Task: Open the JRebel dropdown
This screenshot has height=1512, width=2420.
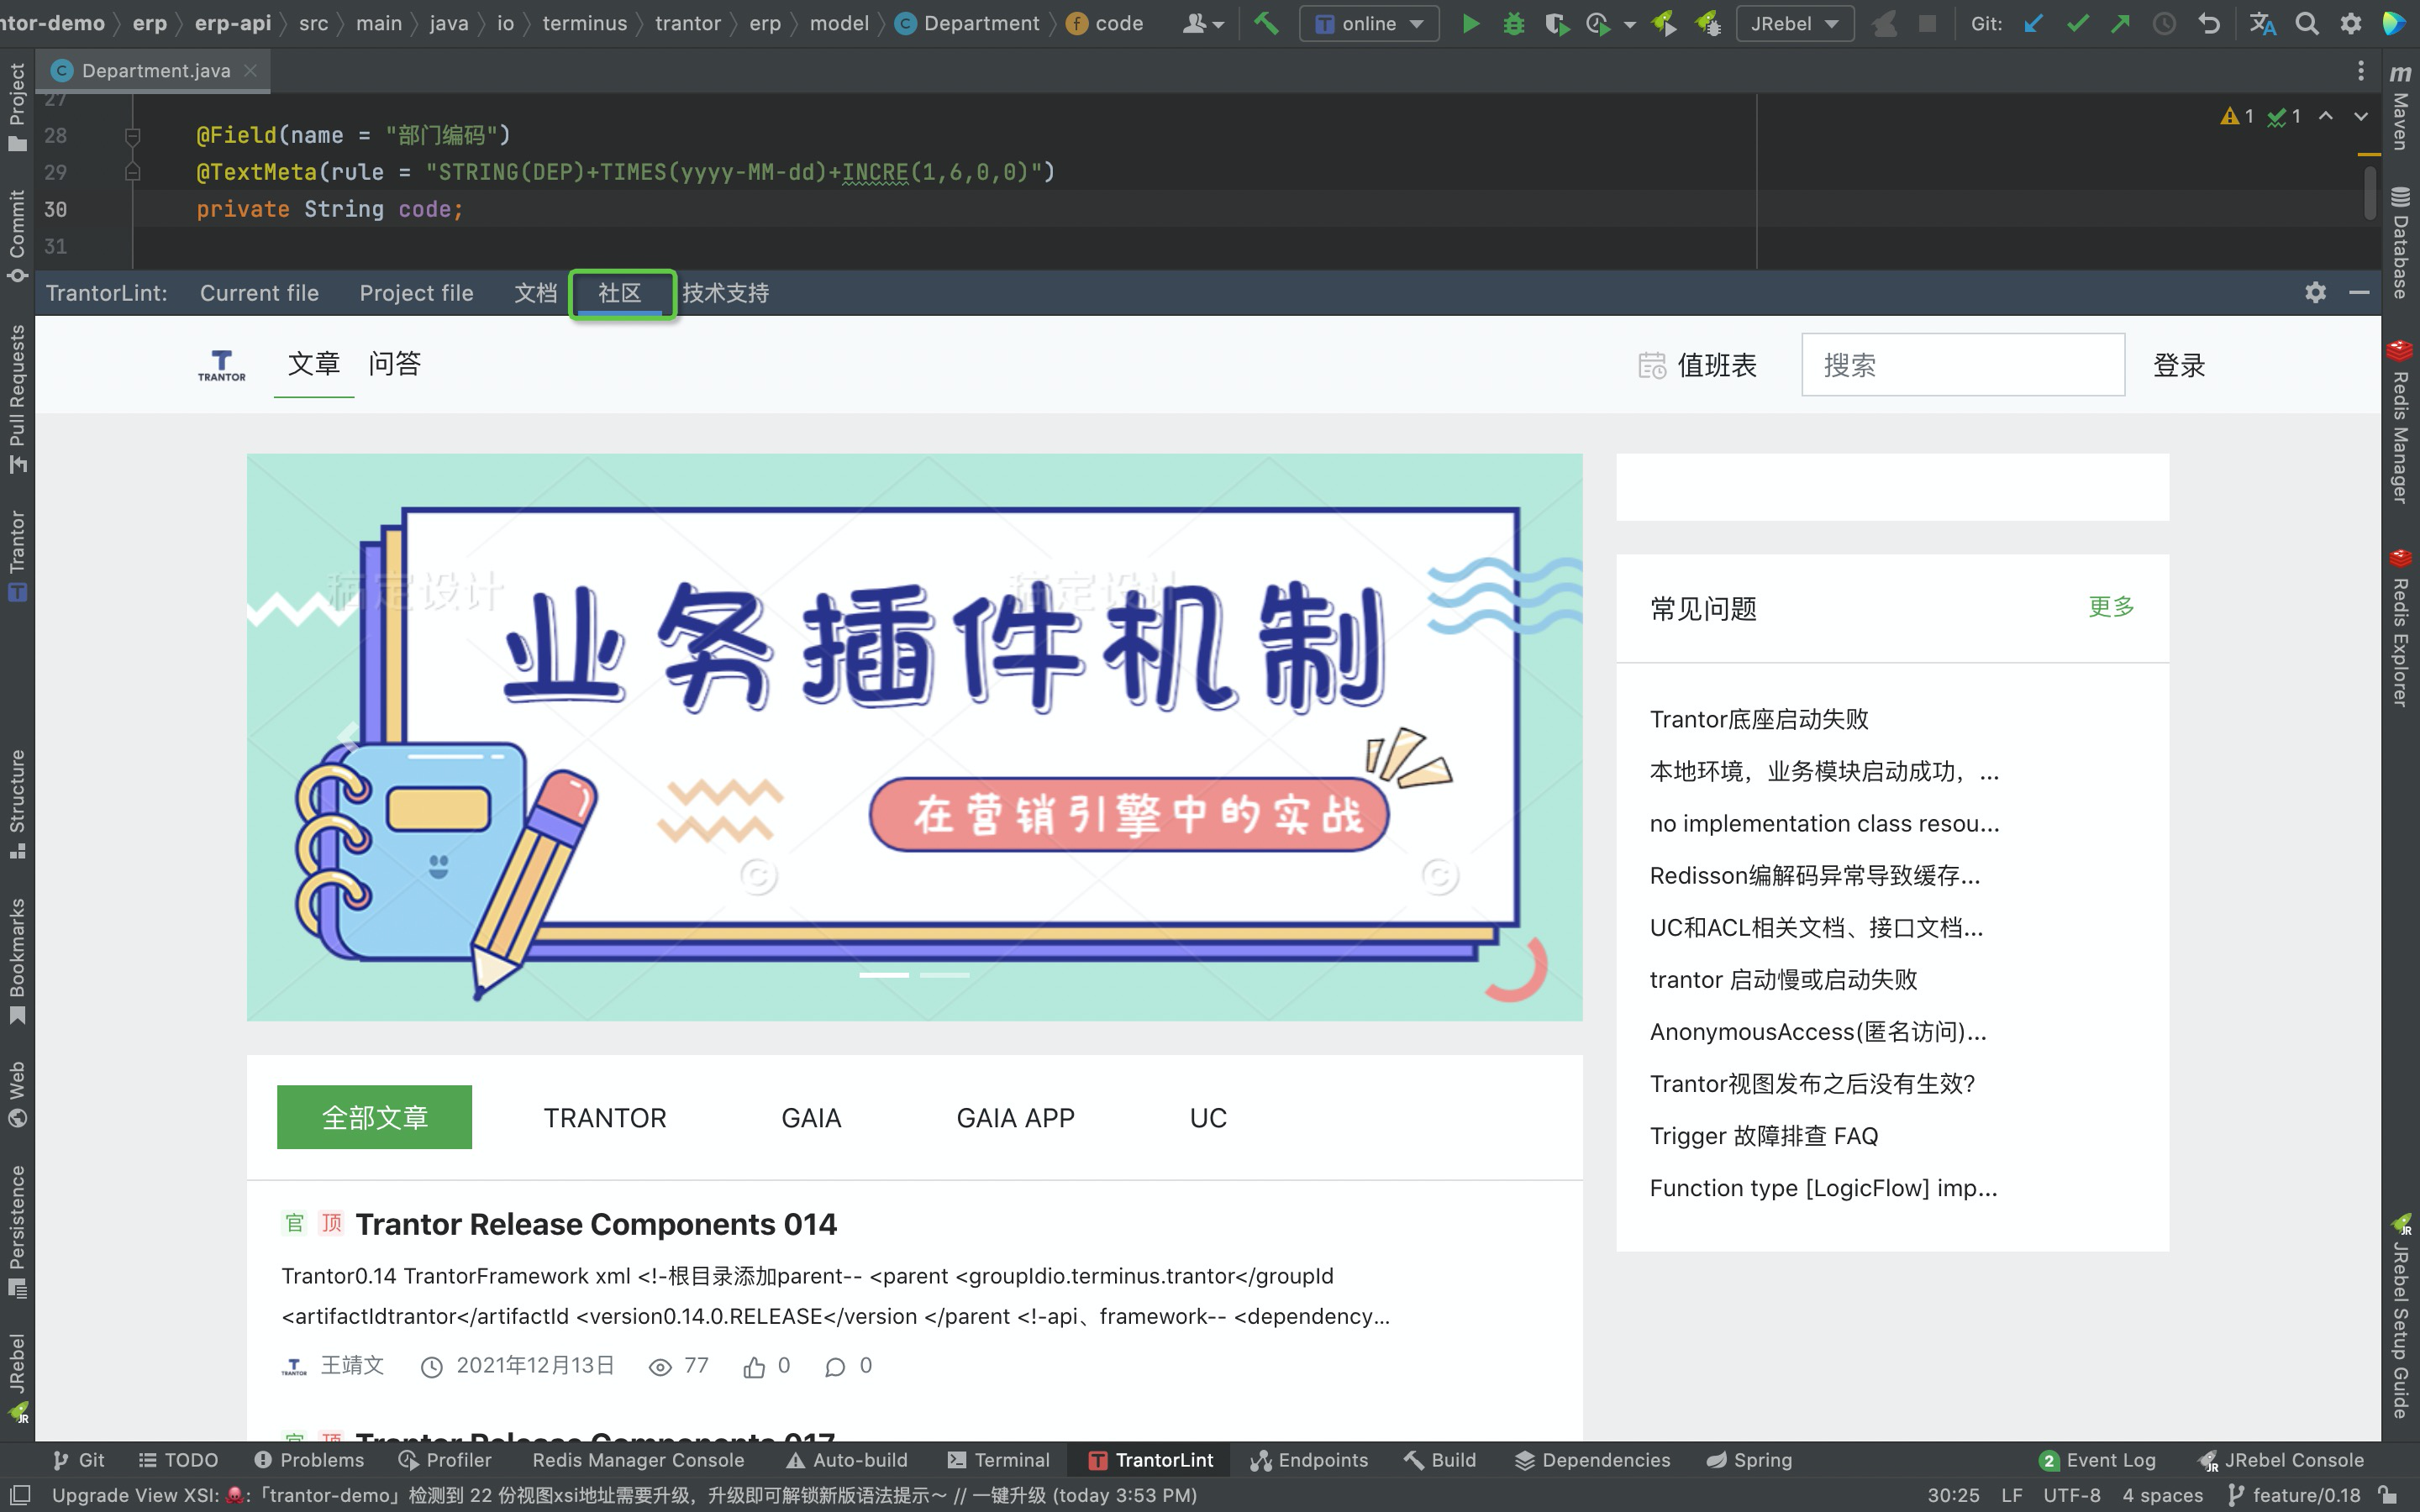Action: tap(1795, 23)
